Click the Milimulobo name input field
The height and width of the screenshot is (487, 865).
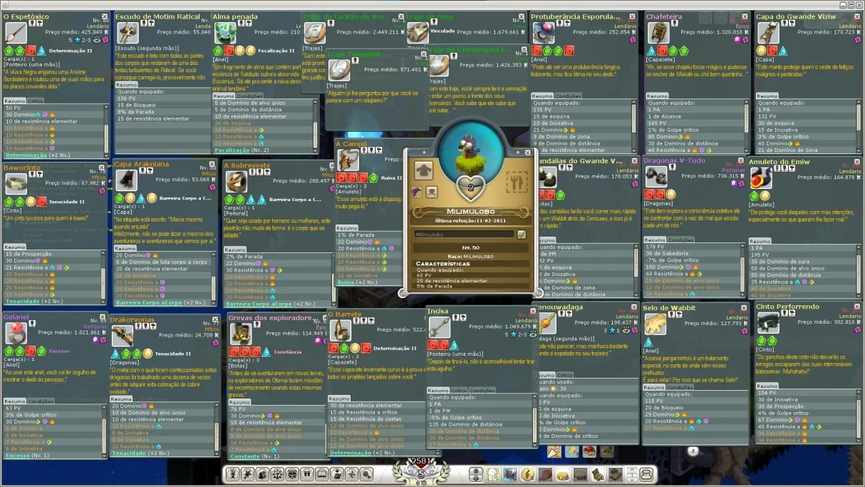464,234
